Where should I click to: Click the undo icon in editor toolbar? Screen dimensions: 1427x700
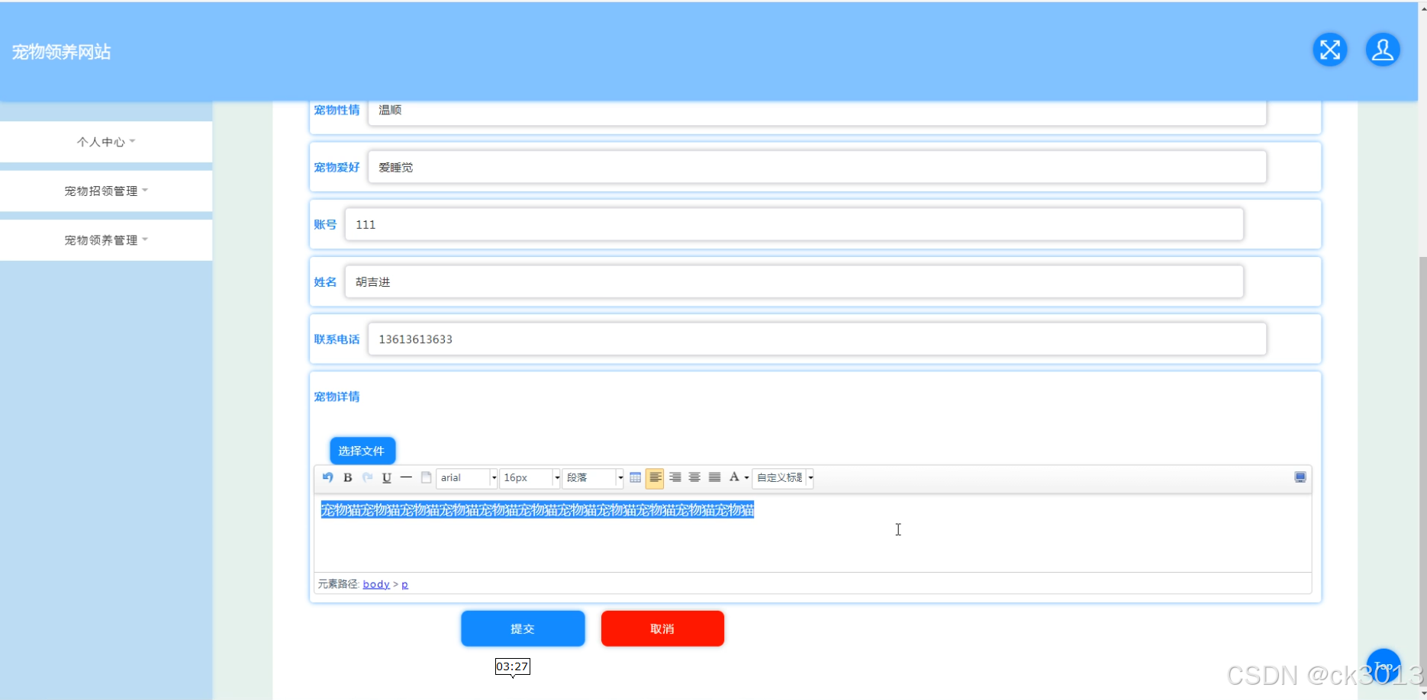pos(327,477)
